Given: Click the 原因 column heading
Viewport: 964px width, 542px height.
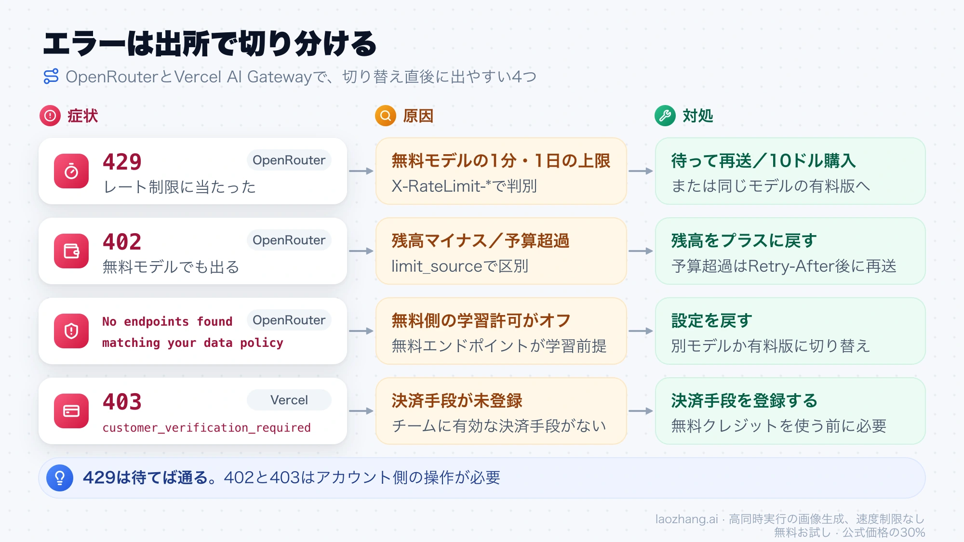Looking at the screenshot, I should click(x=418, y=116).
